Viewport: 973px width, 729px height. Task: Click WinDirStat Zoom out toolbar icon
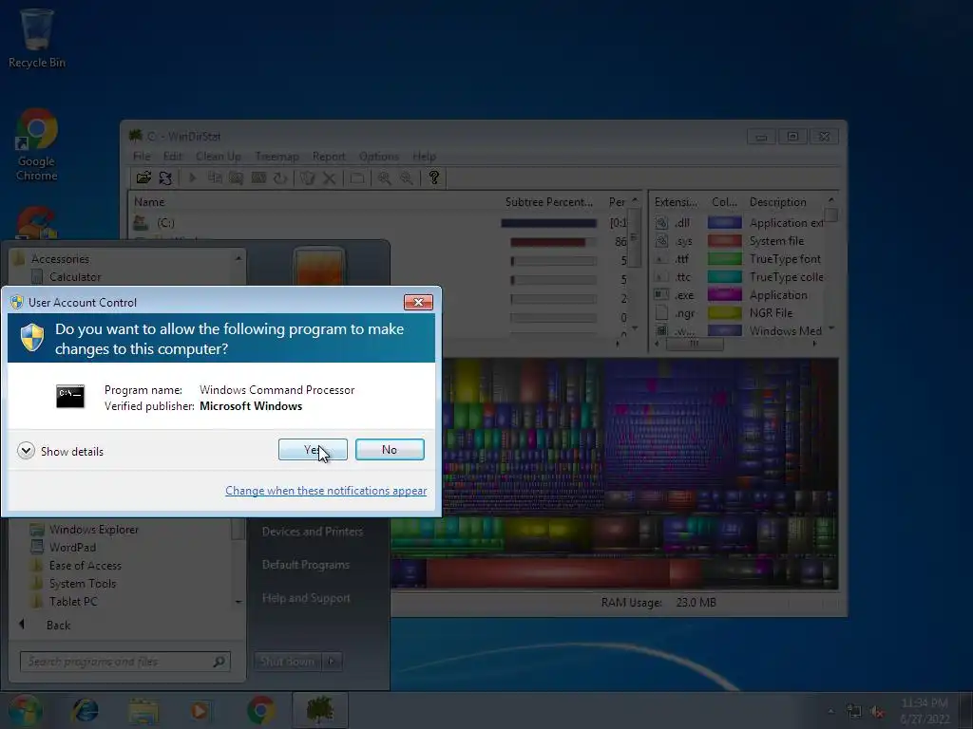[x=407, y=178]
